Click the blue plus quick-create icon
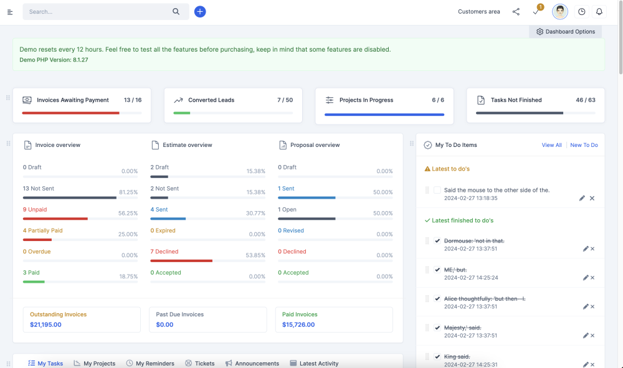 tap(200, 12)
